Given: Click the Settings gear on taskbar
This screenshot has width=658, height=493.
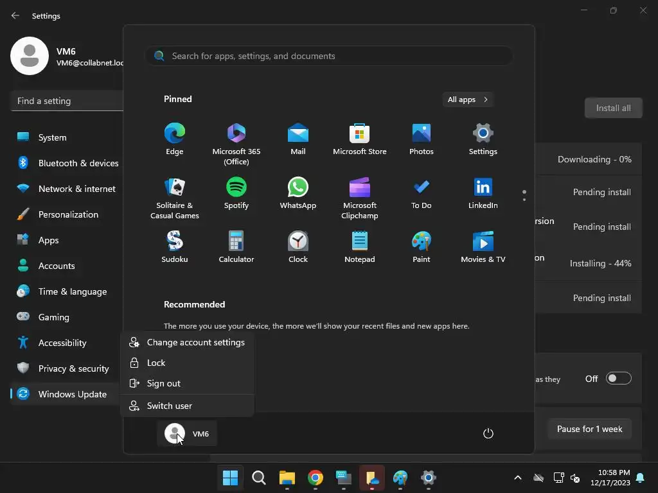Looking at the screenshot, I should point(429,478).
